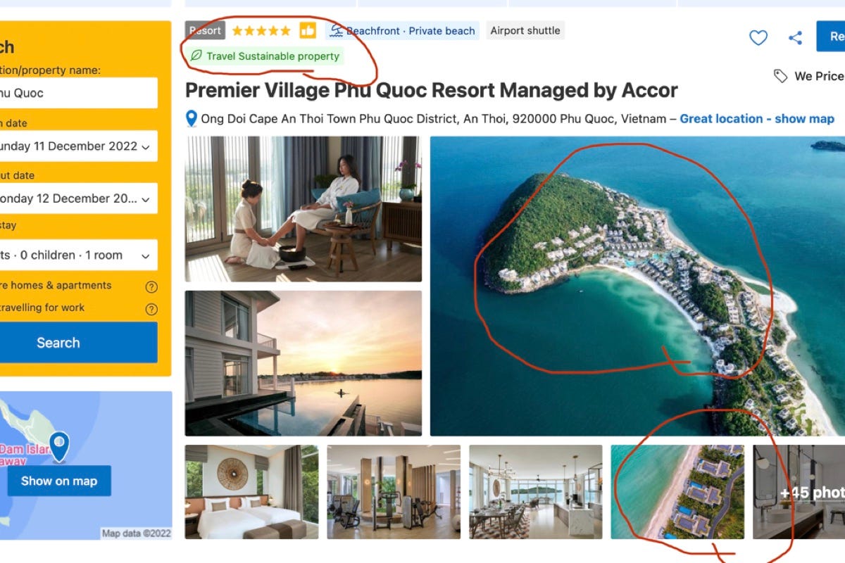Open the large aerial island photo
Image resolution: width=845 pixels, height=563 pixels.
click(x=637, y=286)
